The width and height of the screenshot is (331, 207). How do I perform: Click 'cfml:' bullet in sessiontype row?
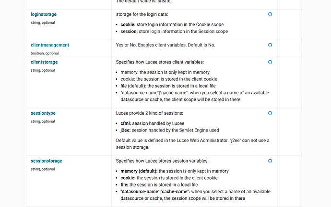[126, 123]
